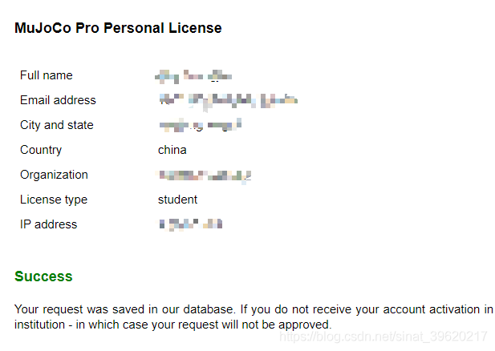This screenshot has height=351, width=495.
Task: Click the blurred city and state value
Action: [200, 125]
